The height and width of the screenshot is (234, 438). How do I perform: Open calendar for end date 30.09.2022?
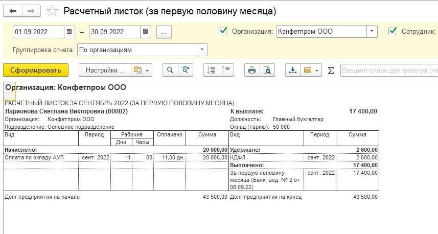click(x=146, y=32)
